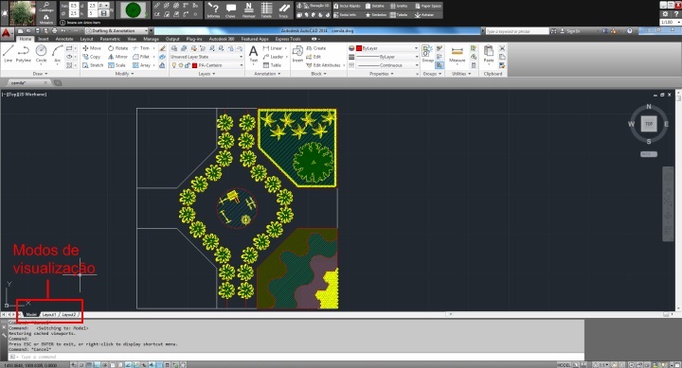Open the Unsaved Layer State dropdown
This screenshot has height=368, width=682.
206,57
